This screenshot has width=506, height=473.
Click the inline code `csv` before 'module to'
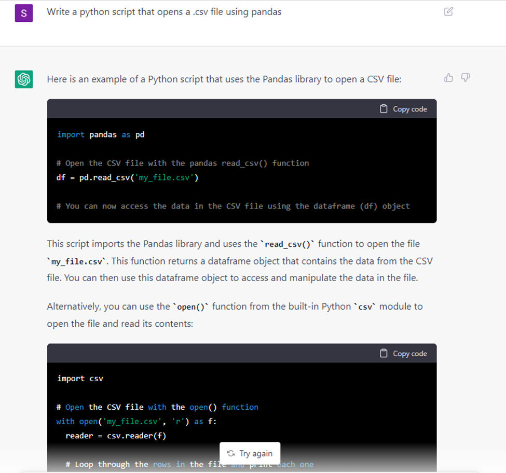[x=365, y=307]
